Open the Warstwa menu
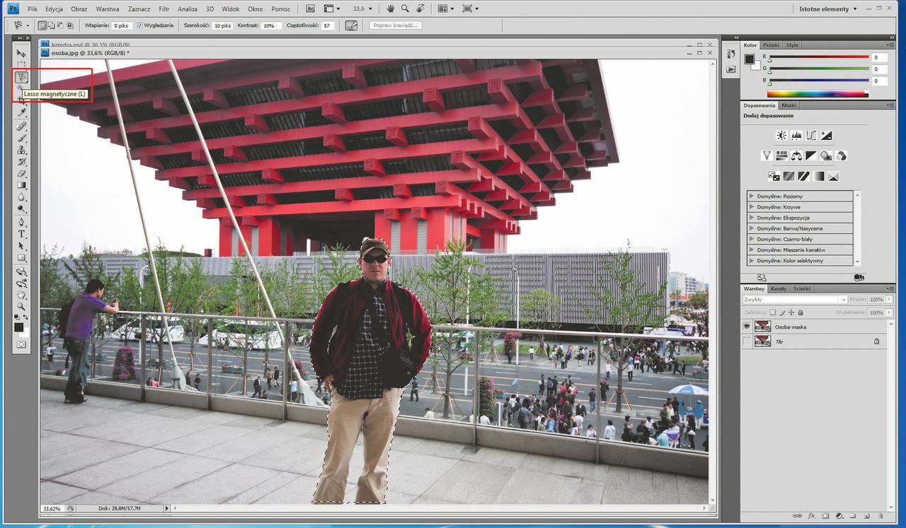Screen dimensions: 906x528 [x=107, y=9]
